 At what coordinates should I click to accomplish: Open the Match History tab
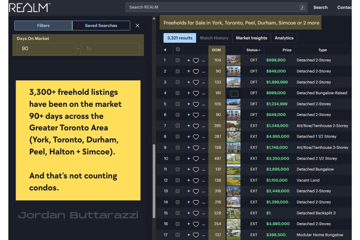coord(214,38)
